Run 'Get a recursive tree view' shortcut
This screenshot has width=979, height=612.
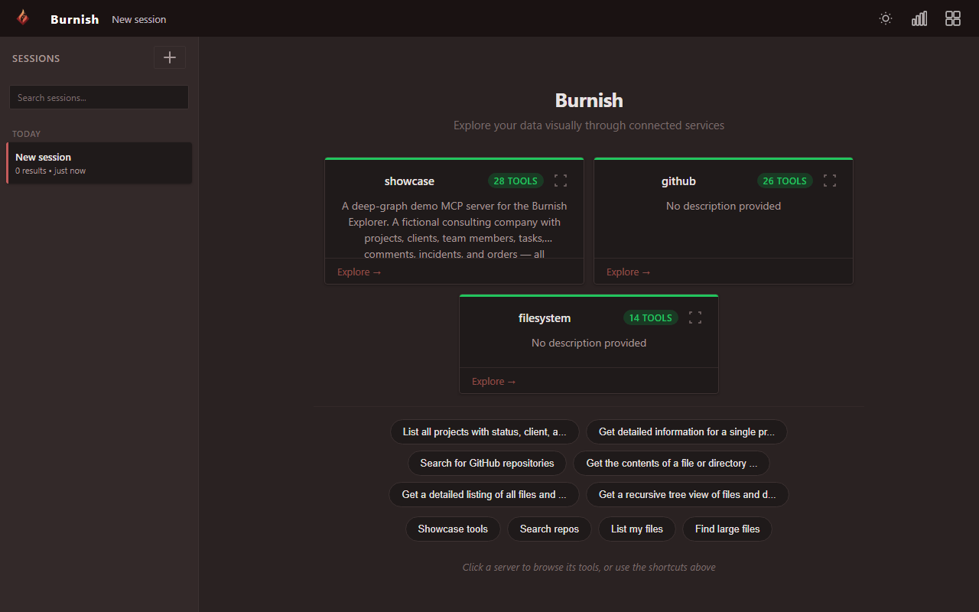[x=687, y=494]
